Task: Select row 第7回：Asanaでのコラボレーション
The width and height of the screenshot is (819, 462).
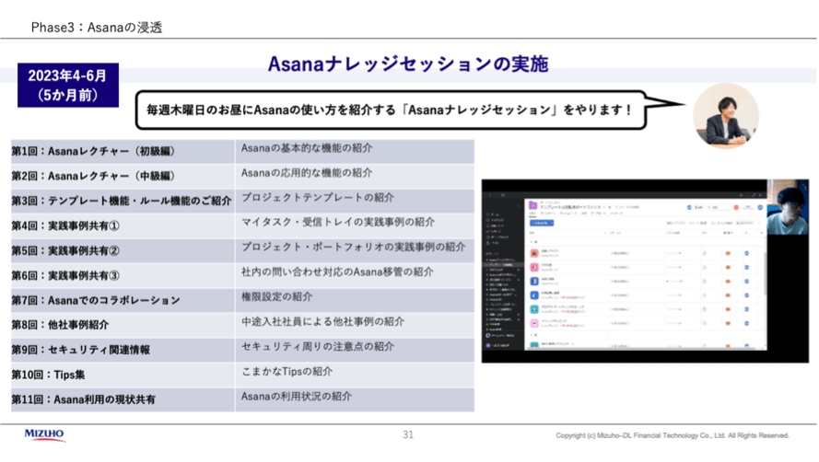Action: pos(242,300)
